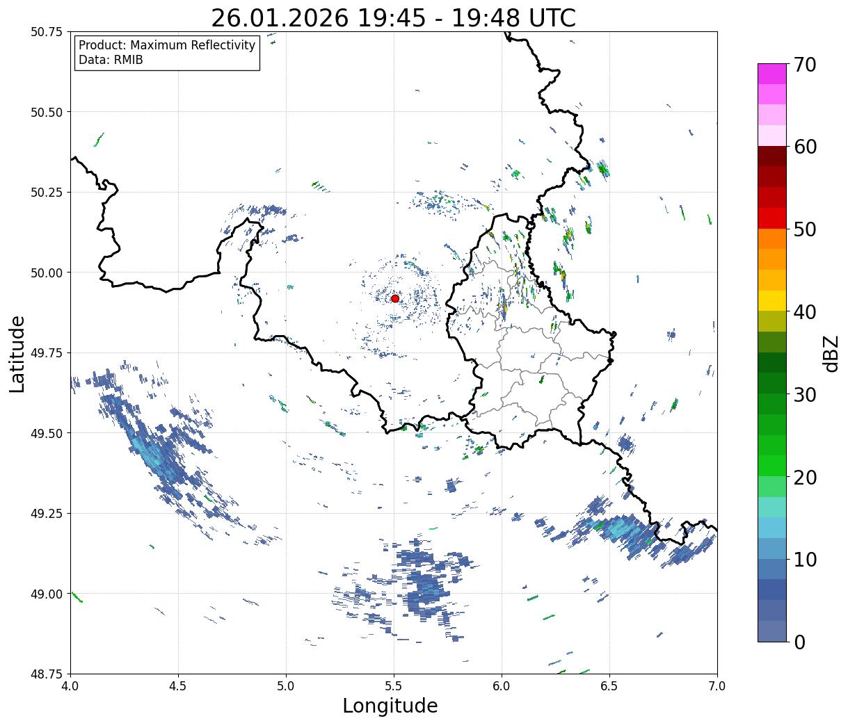This screenshot has height=723, width=848.
Task: Click the 5.0 longitude tick label
Action: (x=286, y=685)
